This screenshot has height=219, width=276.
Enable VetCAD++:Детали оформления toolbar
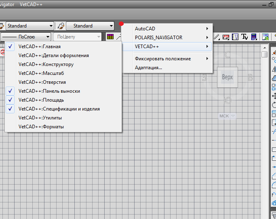coord(63,55)
